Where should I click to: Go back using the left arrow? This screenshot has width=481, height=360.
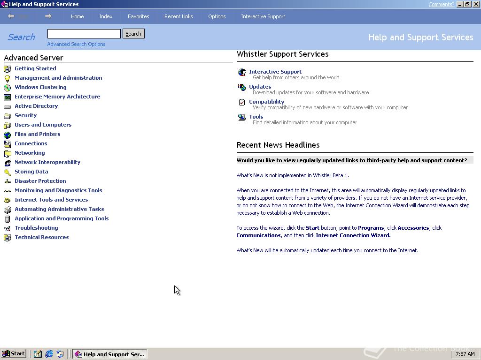pos(11,16)
